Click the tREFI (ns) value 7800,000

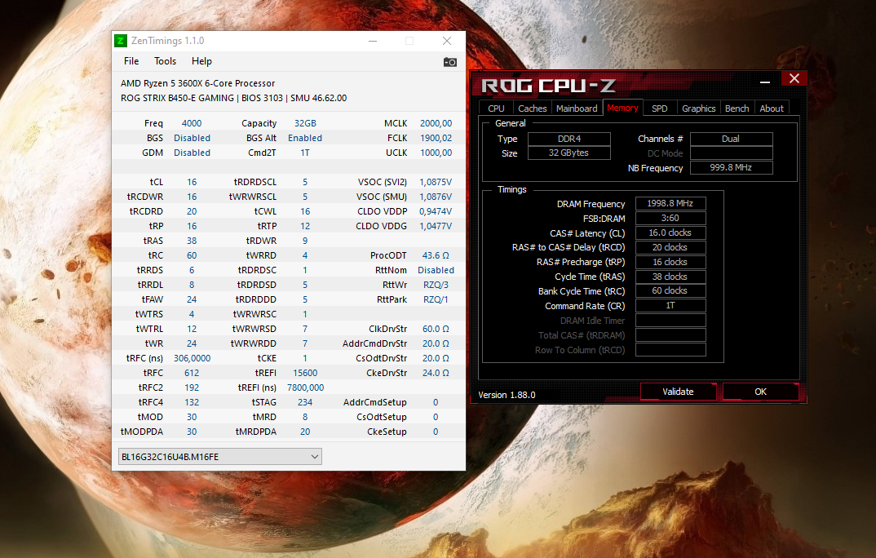(x=305, y=387)
